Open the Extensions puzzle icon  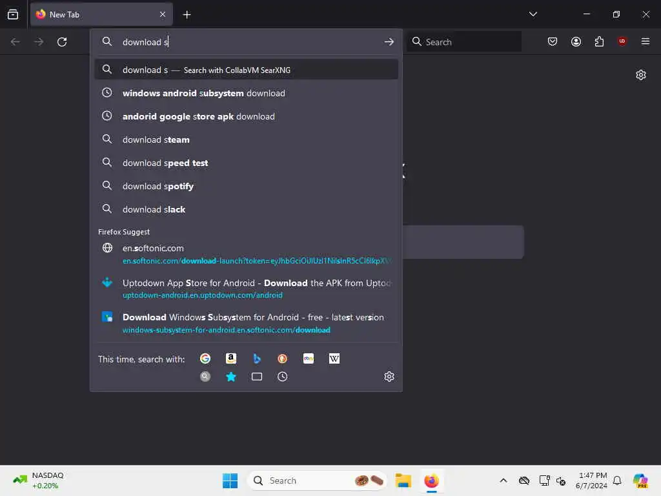tap(599, 41)
